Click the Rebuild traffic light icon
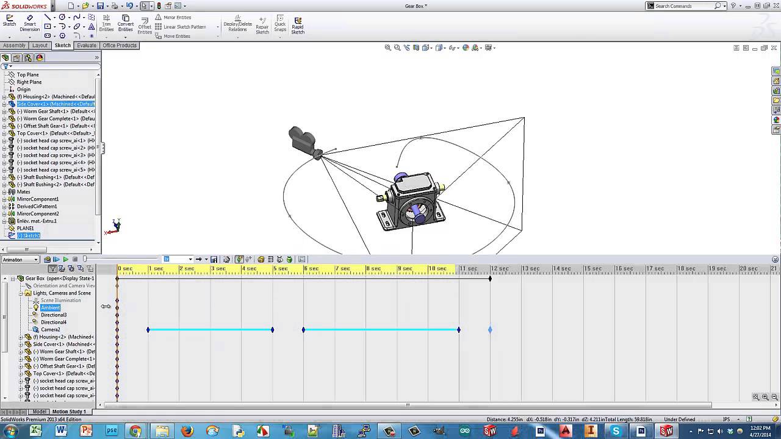781x439 pixels. [x=159, y=6]
